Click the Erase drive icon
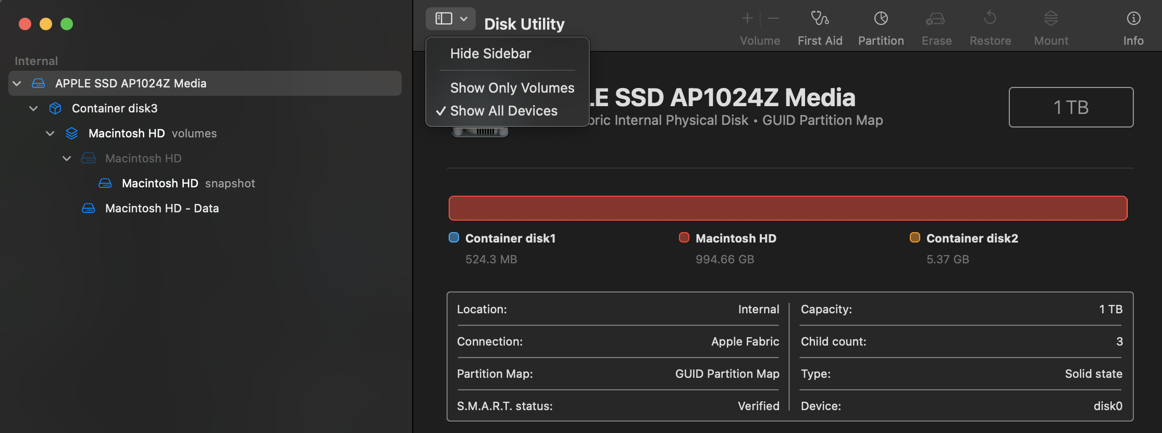 (x=936, y=19)
